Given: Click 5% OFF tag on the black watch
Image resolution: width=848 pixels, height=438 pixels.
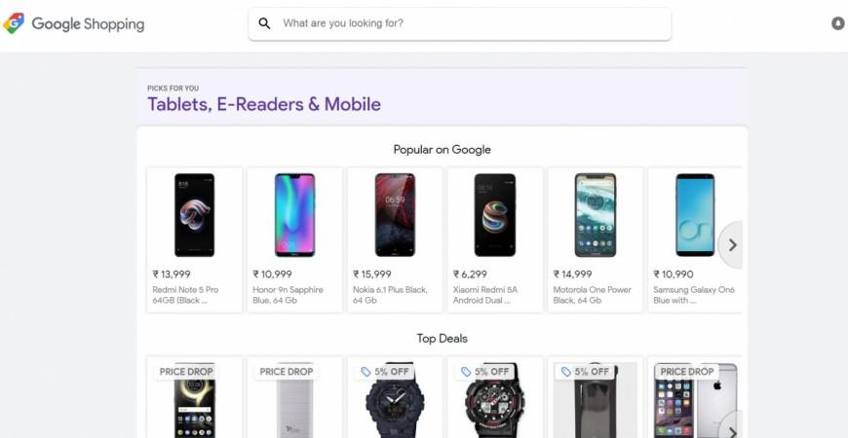Looking at the screenshot, I should coord(385,371).
